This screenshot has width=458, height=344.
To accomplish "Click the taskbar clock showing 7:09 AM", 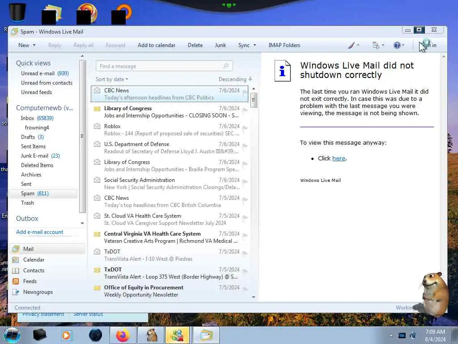I will pyautogui.click(x=435, y=335).
